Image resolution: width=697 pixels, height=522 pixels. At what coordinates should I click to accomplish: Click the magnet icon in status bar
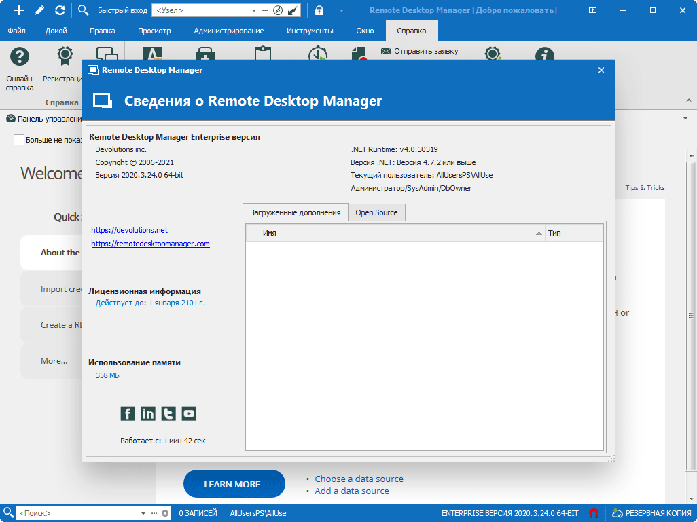coord(594,513)
